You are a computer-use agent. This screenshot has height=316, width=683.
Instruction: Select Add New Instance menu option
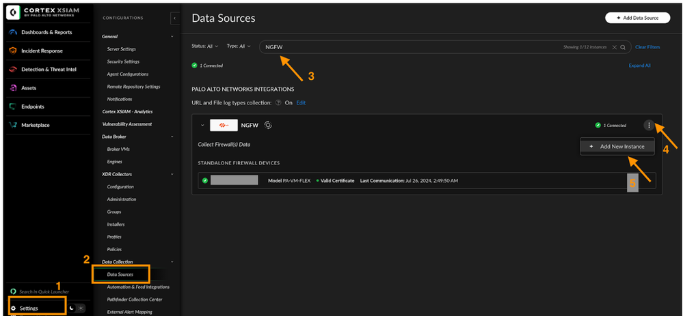(617, 147)
